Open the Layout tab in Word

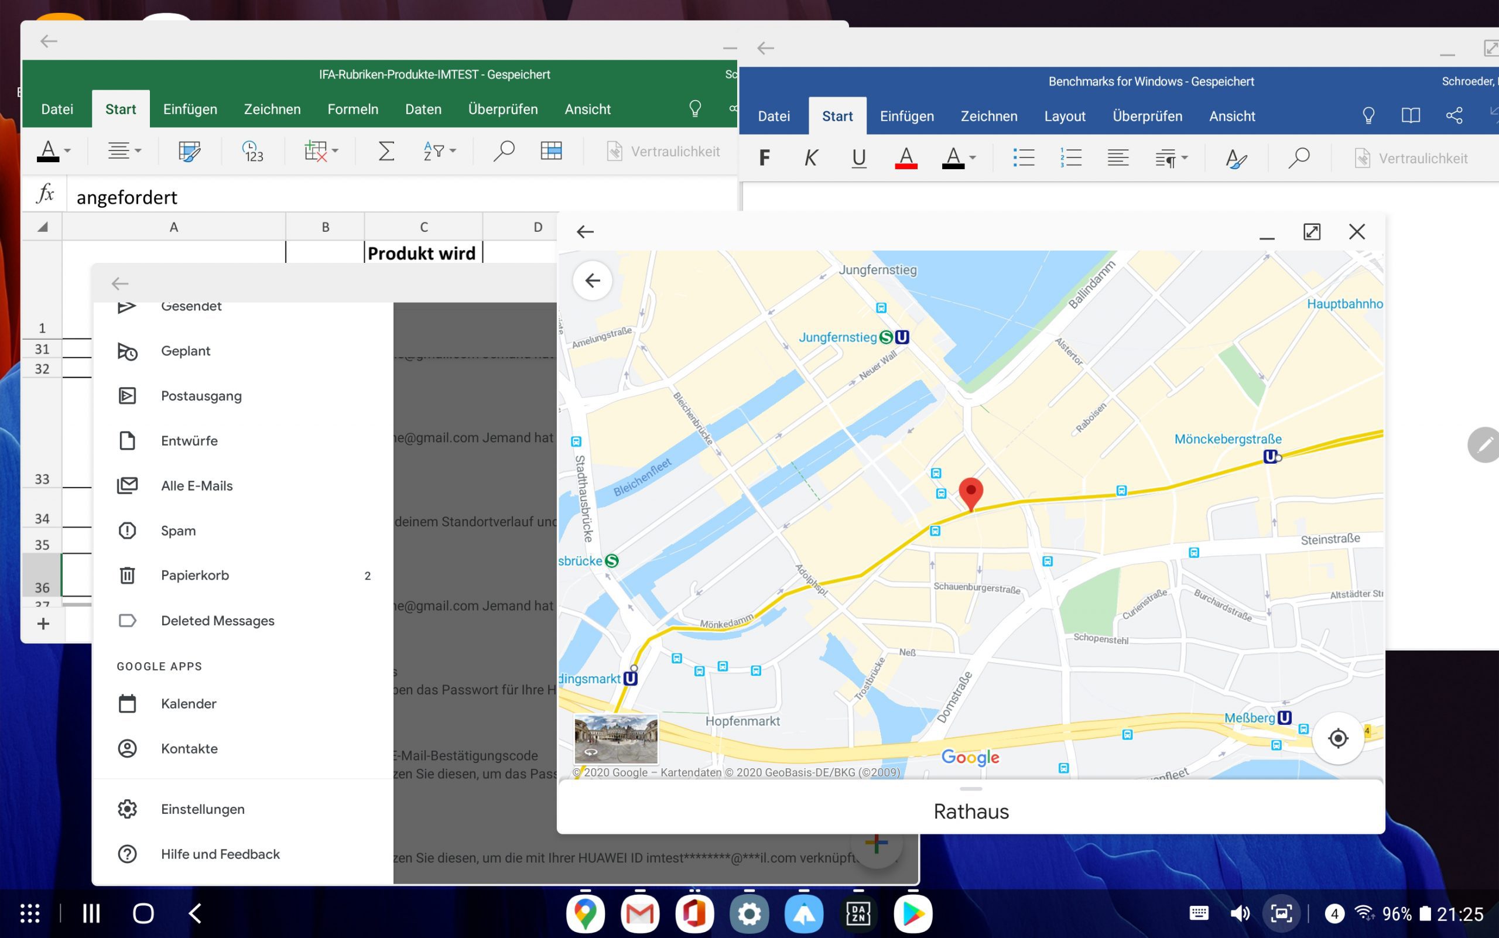[x=1065, y=116]
